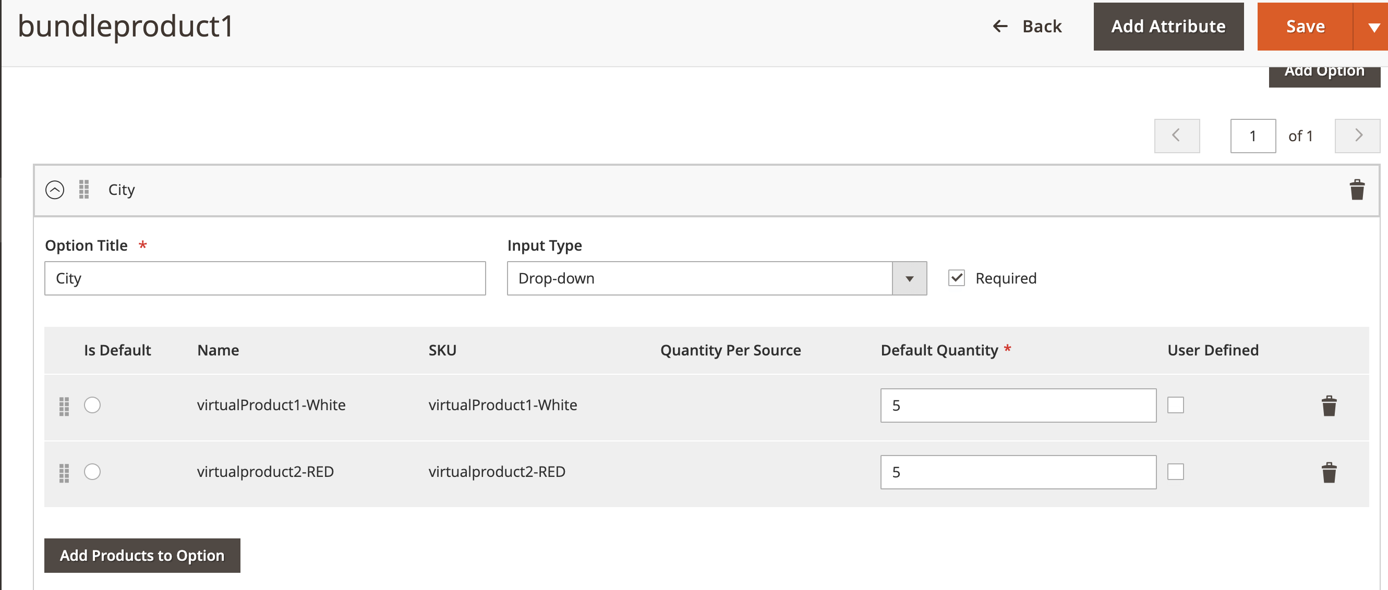Delete the virtualProduct1-White row
The width and height of the screenshot is (1388, 590).
click(1329, 406)
